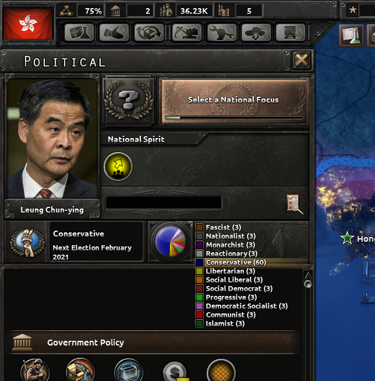Open the Production wrench icon

221,33
